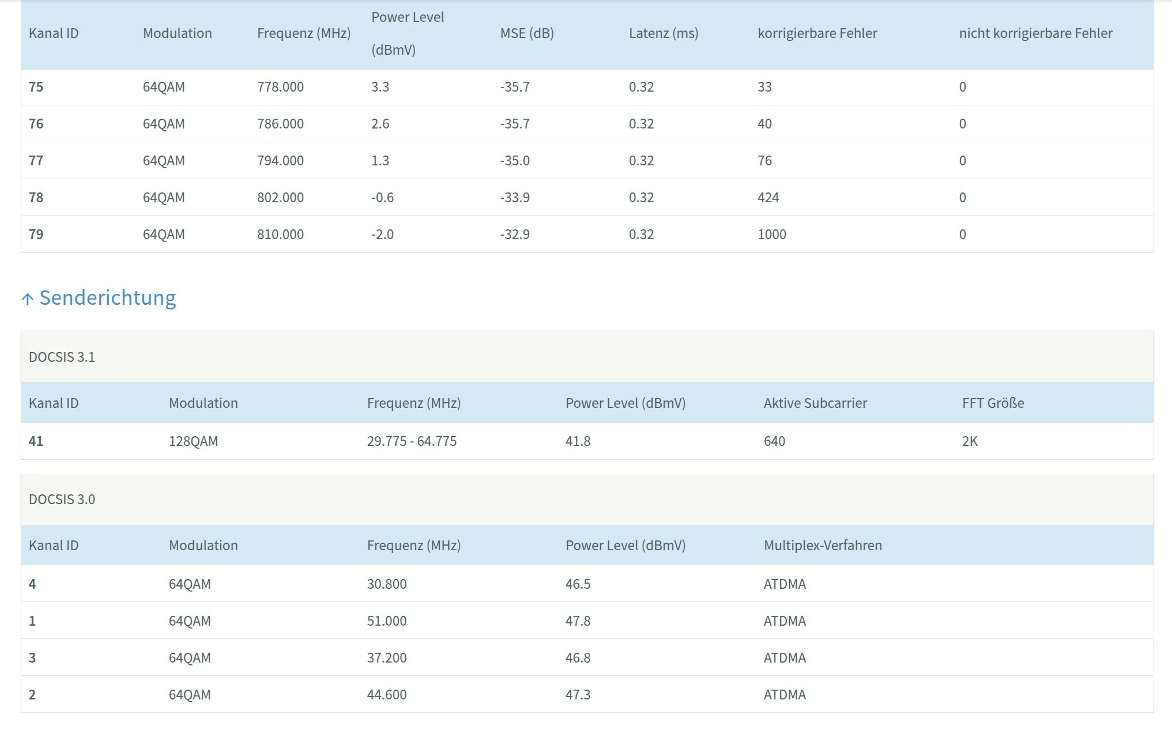The width and height of the screenshot is (1172, 734).
Task: Click the Senderichtung section heading
Action: [107, 298]
